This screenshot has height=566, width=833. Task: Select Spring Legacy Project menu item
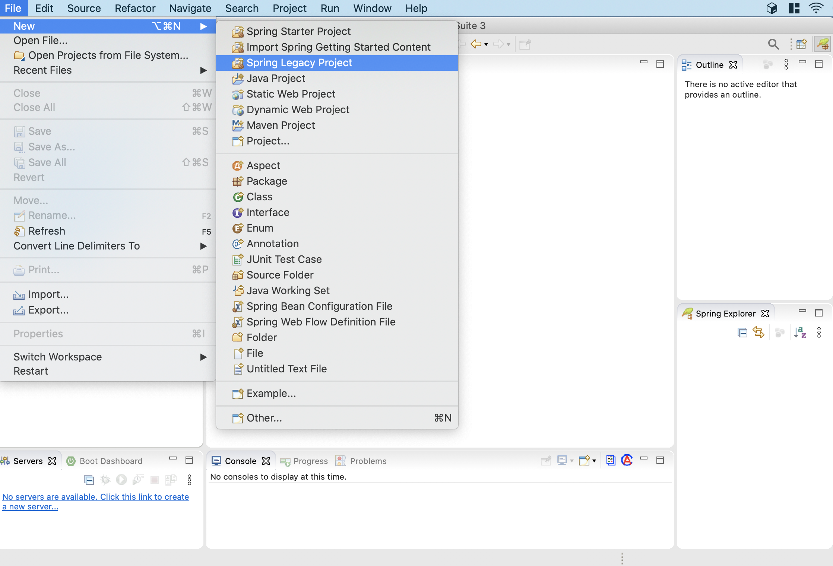pyautogui.click(x=299, y=63)
